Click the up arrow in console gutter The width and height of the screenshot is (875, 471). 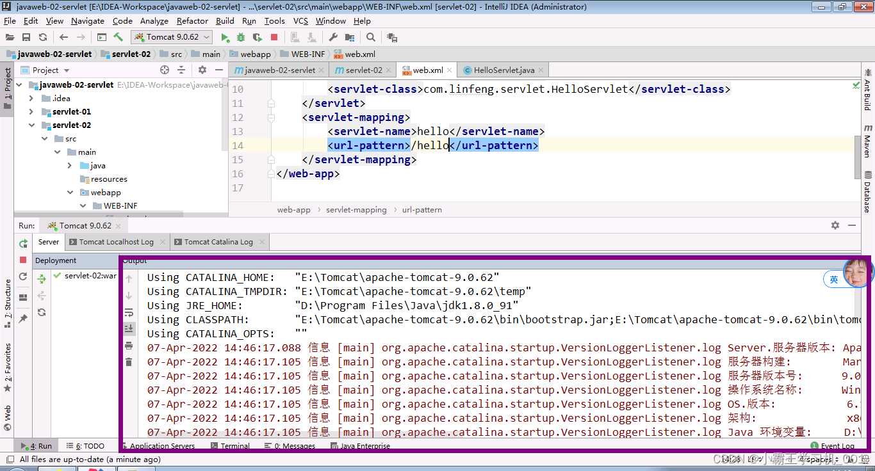coord(129,279)
